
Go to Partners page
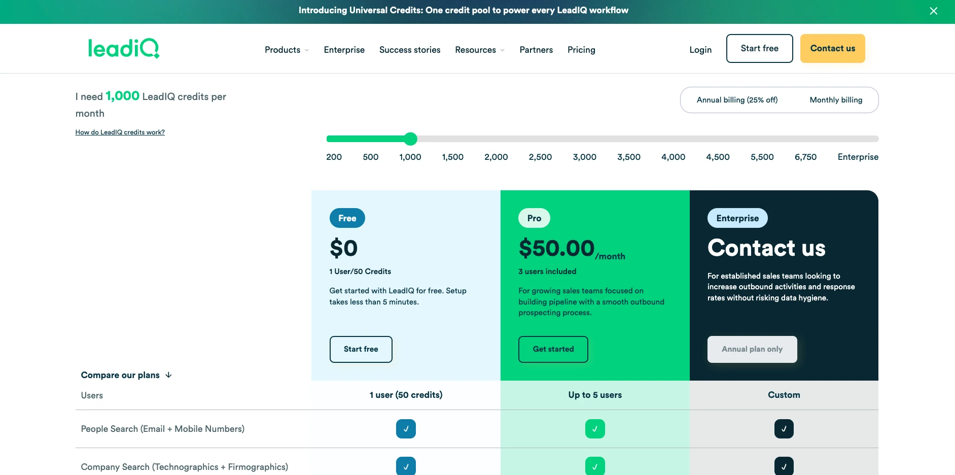click(x=536, y=50)
